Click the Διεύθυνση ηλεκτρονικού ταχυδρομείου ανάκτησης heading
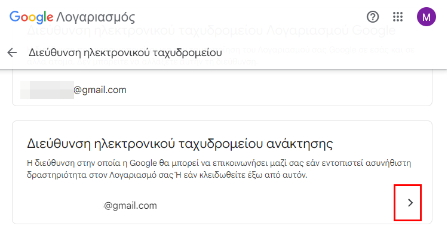448x229 pixels. 180,144
